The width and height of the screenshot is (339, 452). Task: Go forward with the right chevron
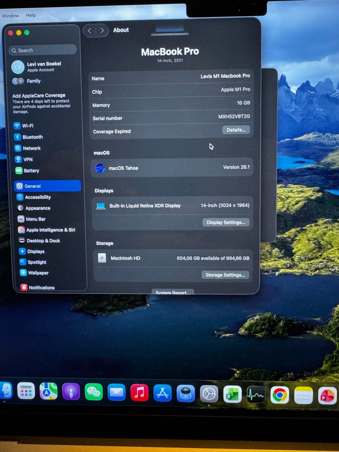102,30
